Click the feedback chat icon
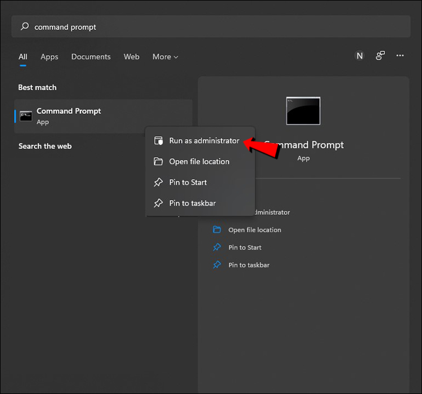This screenshot has width=422, height=394. coord(380,56)
